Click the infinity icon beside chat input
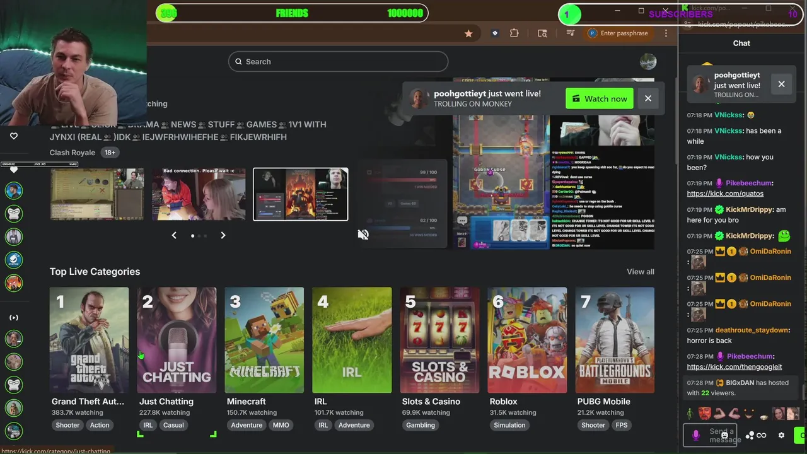Viewport: 807px width, 454px height. click(x=762, y=435)
